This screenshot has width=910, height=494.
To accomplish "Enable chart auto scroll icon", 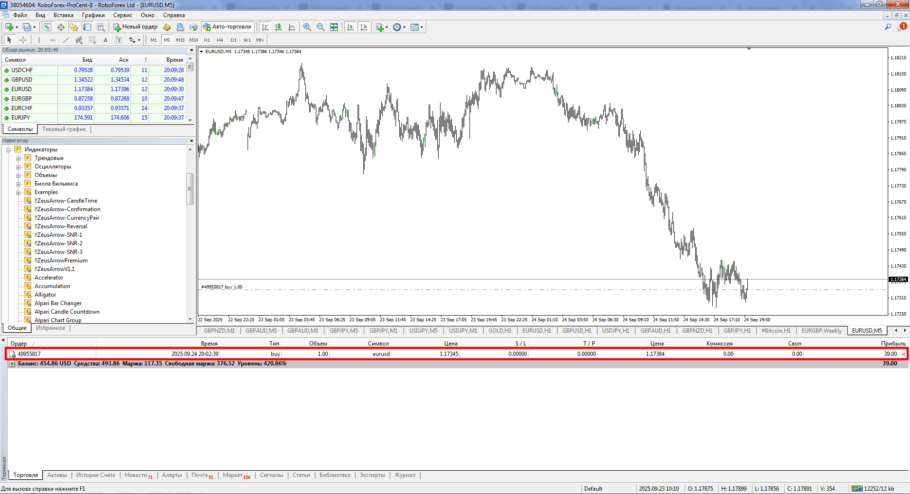I will tap(350, 27).
